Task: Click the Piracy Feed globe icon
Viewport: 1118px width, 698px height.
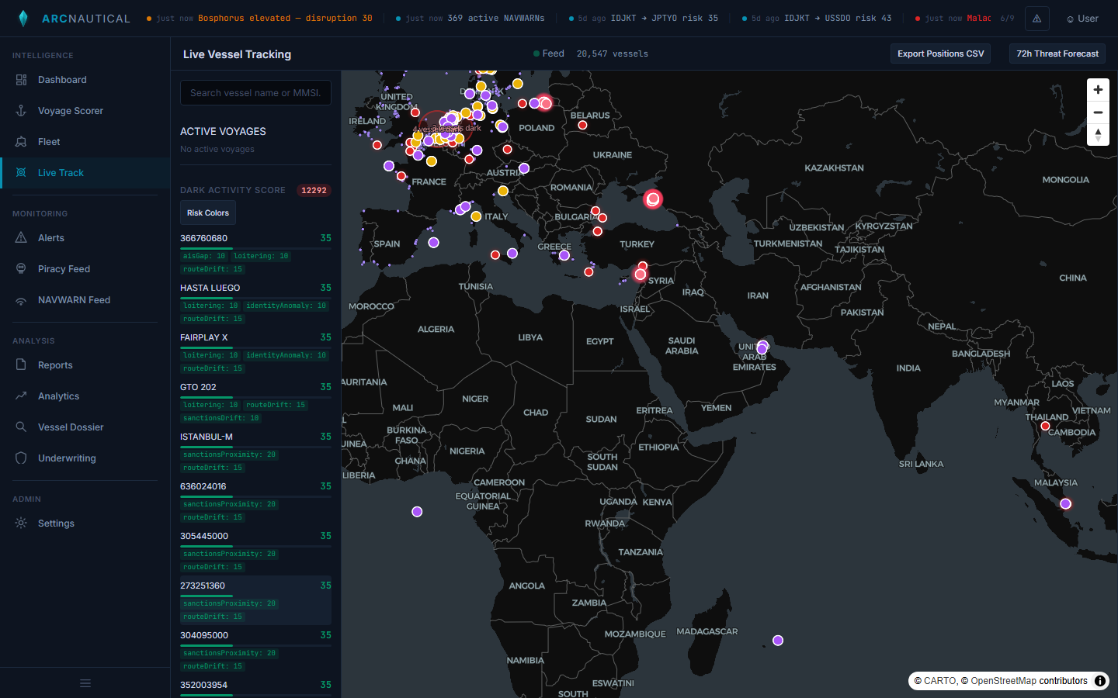Action: [21, 268]
